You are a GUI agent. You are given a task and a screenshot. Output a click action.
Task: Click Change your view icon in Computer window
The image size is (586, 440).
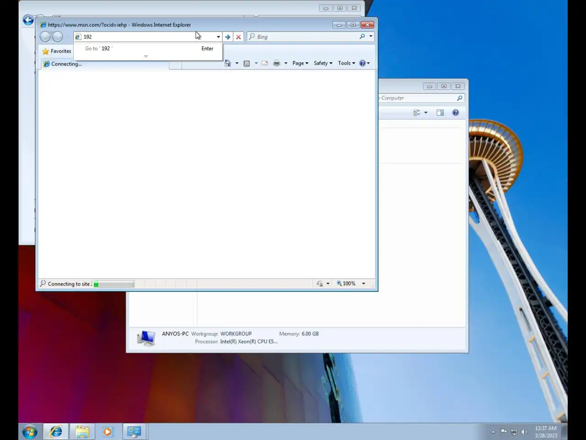(x=417, y=113)
